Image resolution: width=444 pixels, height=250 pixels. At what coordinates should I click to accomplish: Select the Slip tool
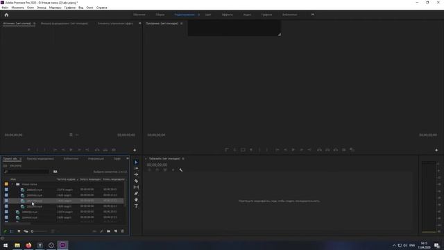click(136, 187)
